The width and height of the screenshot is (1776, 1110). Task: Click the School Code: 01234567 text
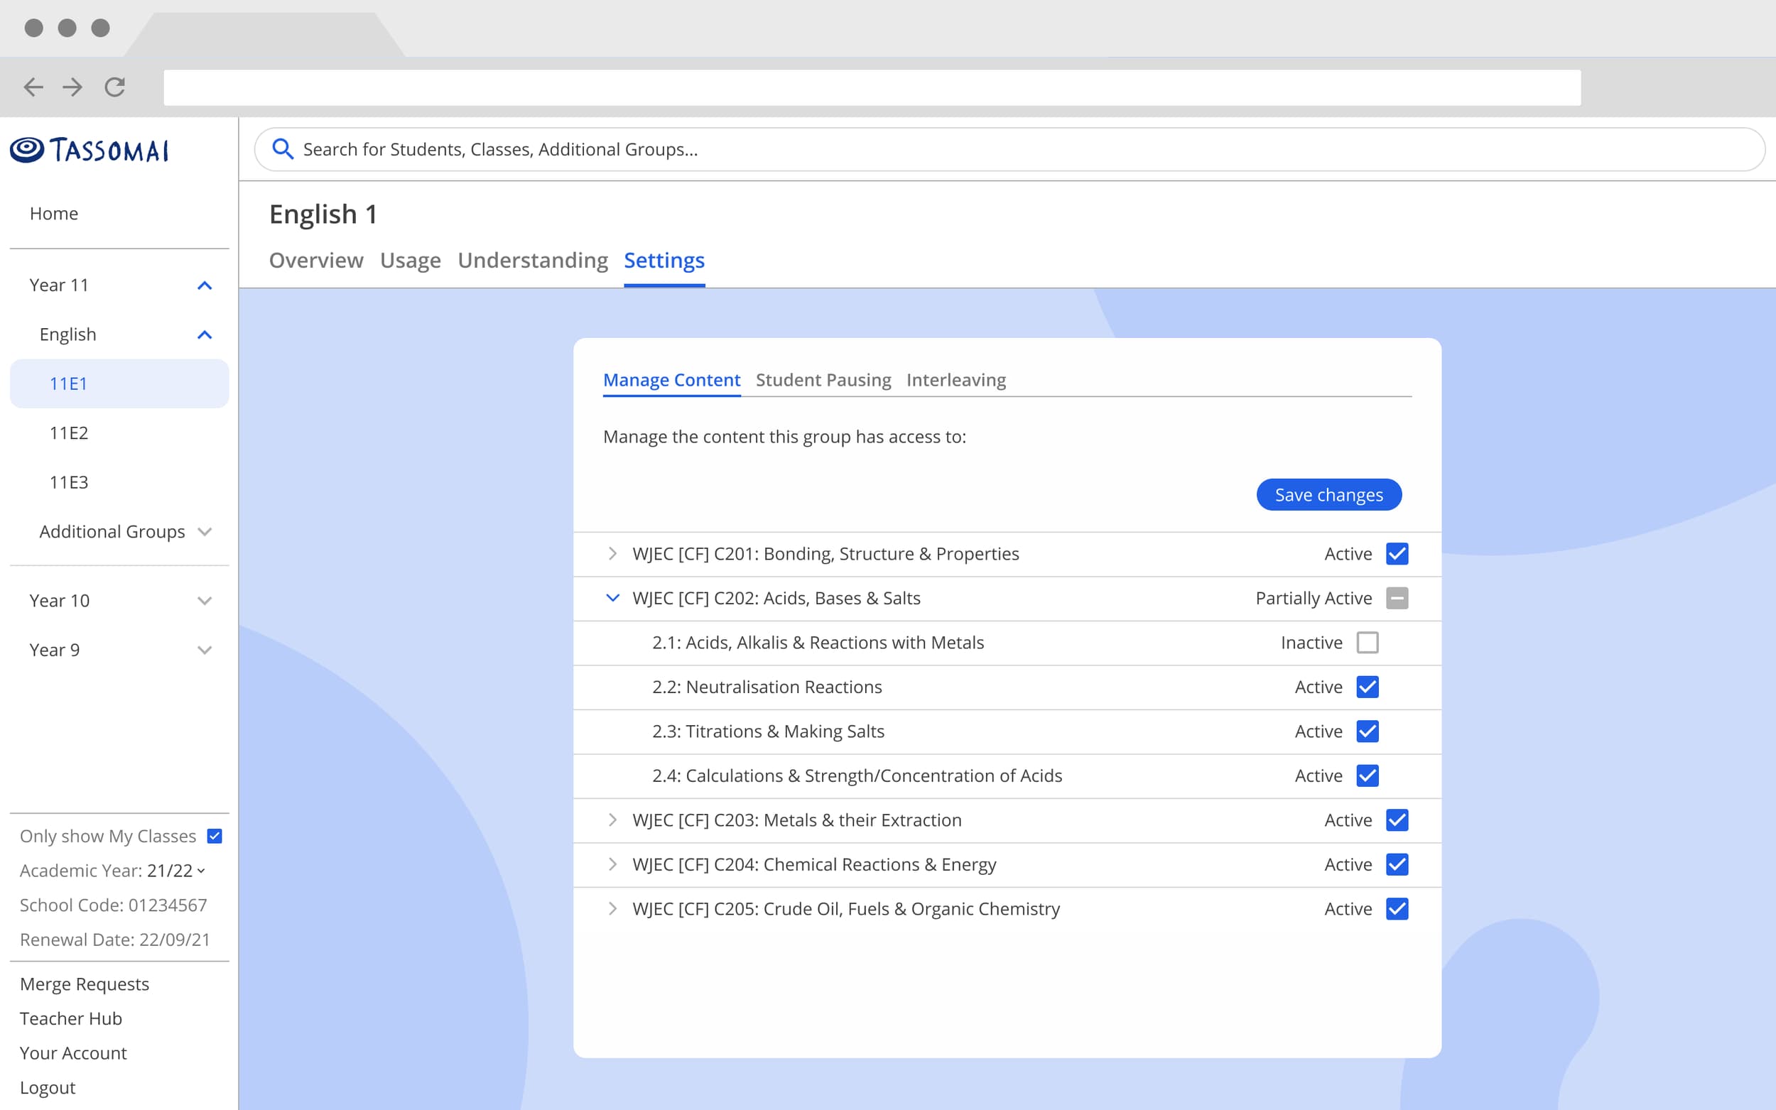tap(113, 905)
